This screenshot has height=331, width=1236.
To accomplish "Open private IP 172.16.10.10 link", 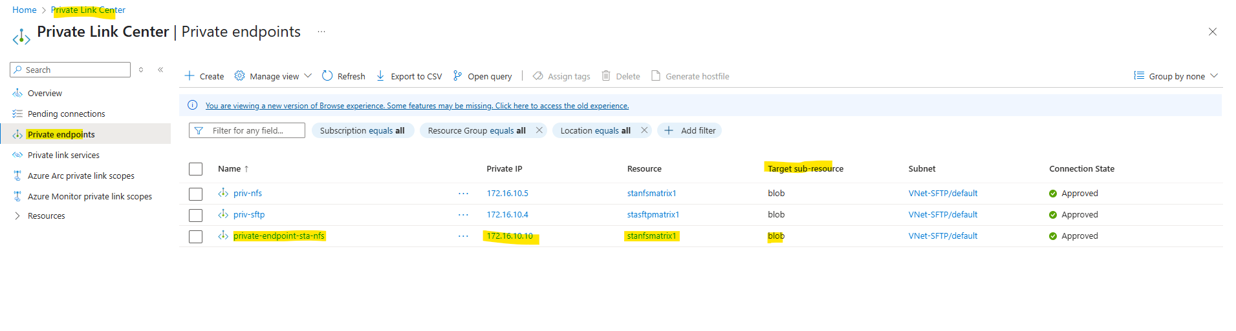I will click(x=510, y=236).
